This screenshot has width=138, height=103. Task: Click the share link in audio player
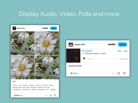119,51
